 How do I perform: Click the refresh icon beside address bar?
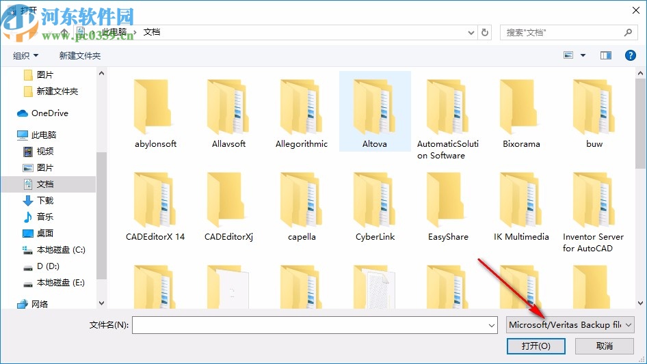pos(485,32)
